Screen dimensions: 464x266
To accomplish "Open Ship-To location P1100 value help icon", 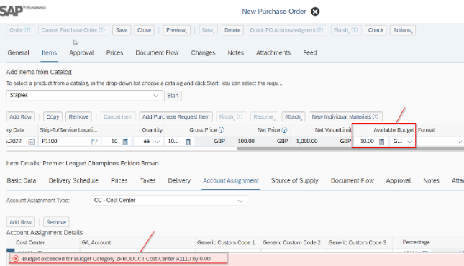I will pyautogui.click(x=94, y=142).
